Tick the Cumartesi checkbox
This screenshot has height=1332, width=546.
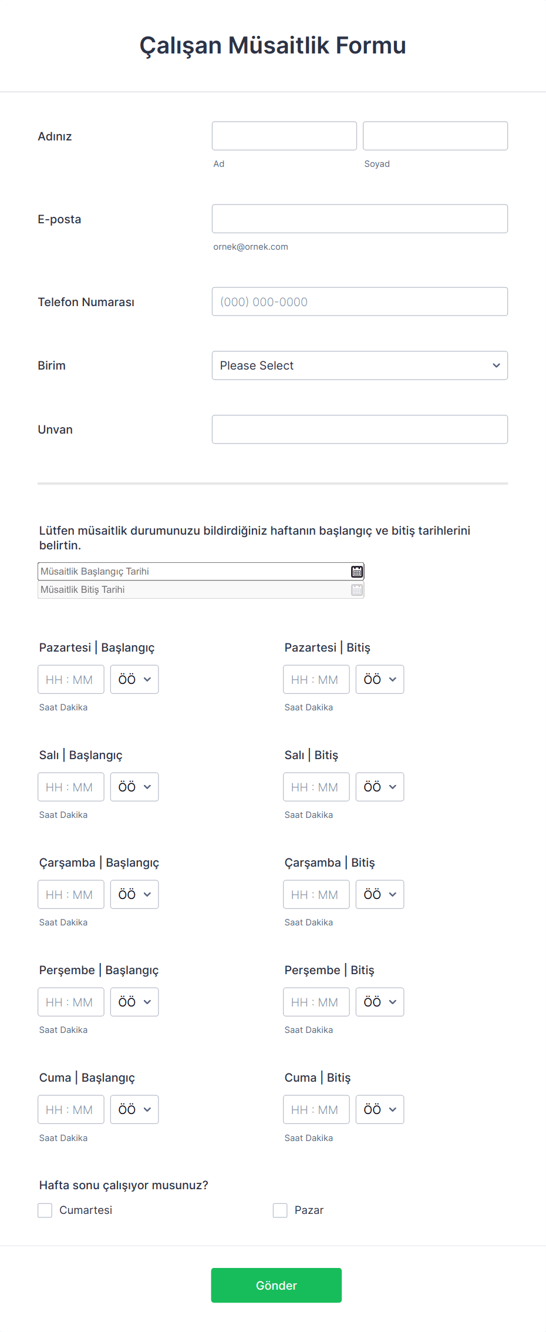pos(45,1210)
